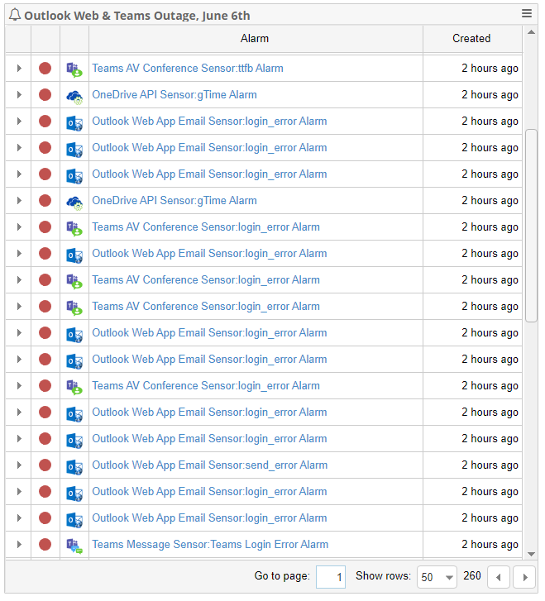Expand the Outlook login_error row just above Teams Message Sensor
The height and width of the screenshot is (601, 545).
pyautogui.click(x=19, y=518)
